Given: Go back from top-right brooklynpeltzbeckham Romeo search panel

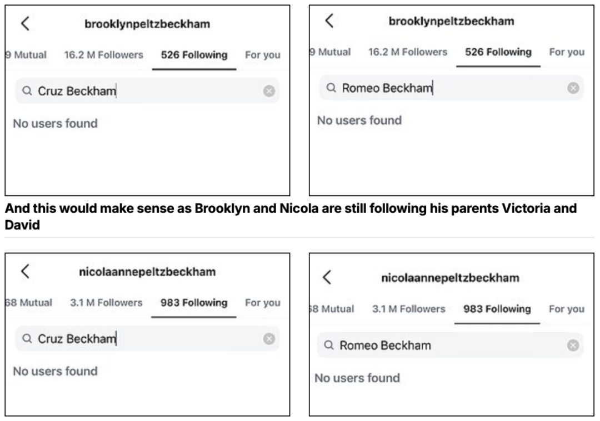Looking at the screenshot, I should coord(329,21).
